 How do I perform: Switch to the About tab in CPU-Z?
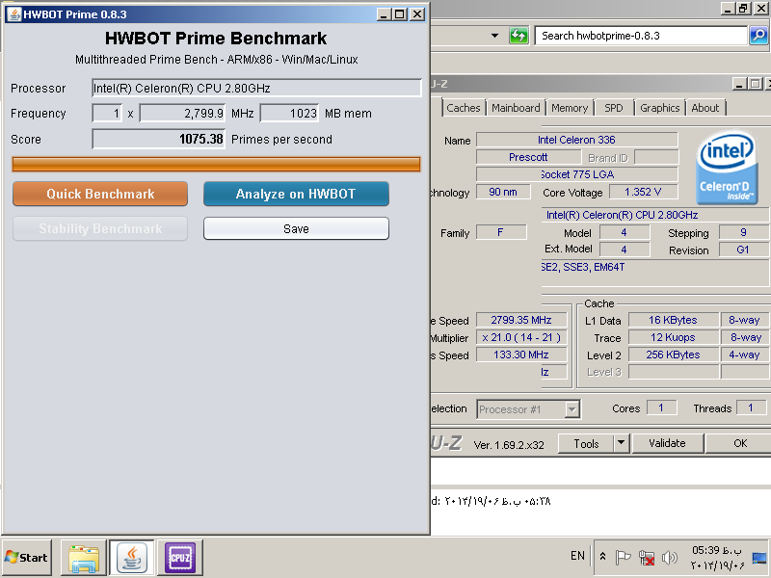[x=705, y=108]
